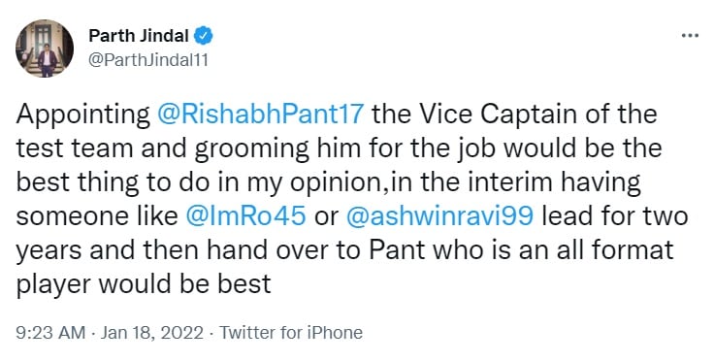This screenshot has width=714, height=362.
Task: Open the @ParthJindal11 handle link
Action: 148,60
